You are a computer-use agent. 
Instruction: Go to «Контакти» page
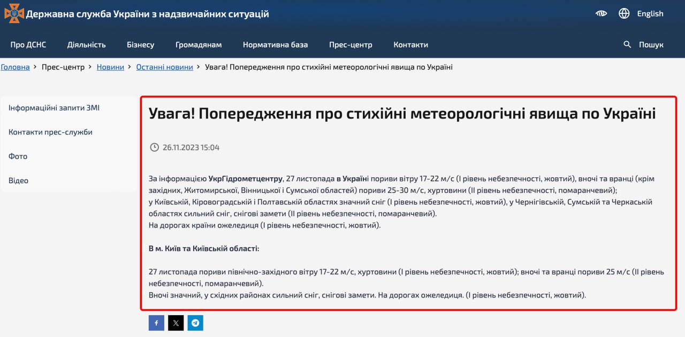[x=410, y=45]
